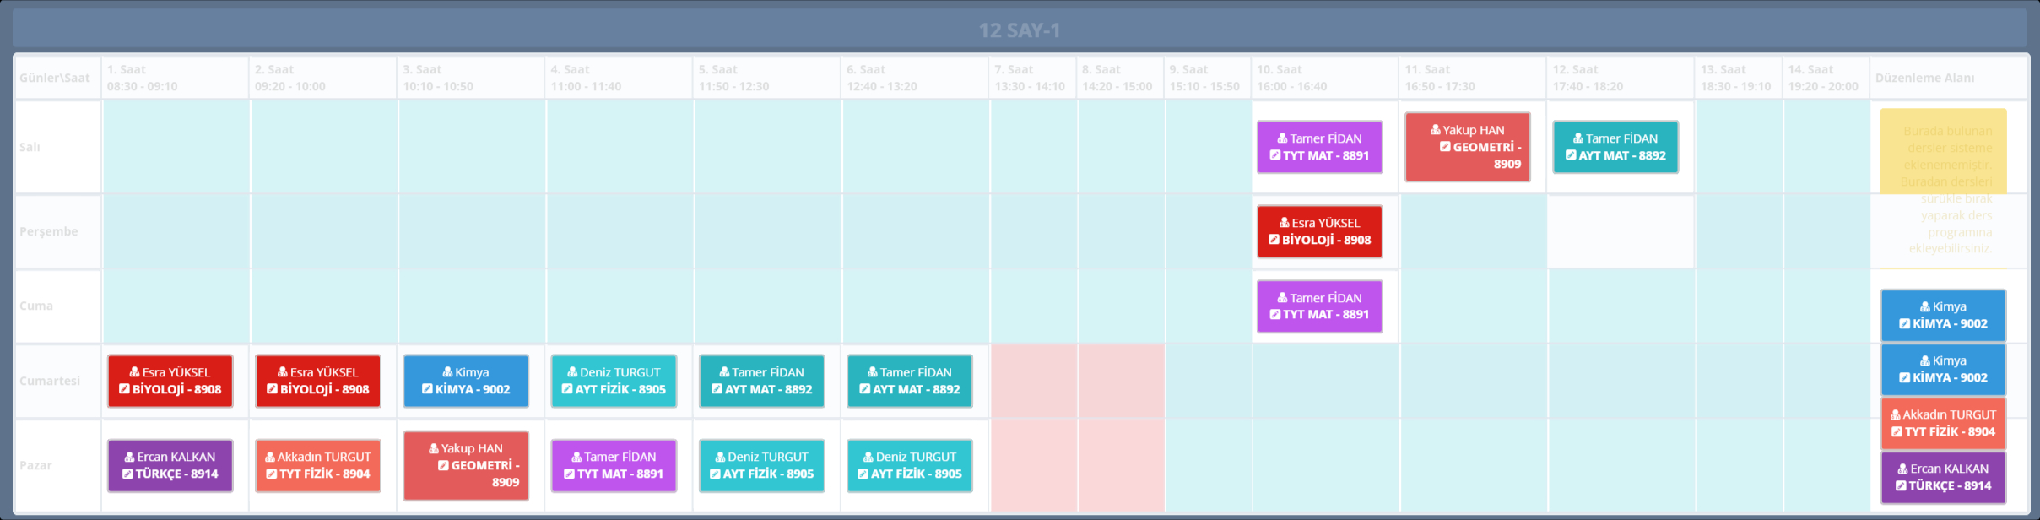Click the 12 SAY-1 class title bar

[x=1020, y=30]
